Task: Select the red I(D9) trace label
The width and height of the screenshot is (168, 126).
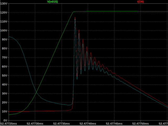Action: [140, 2]
